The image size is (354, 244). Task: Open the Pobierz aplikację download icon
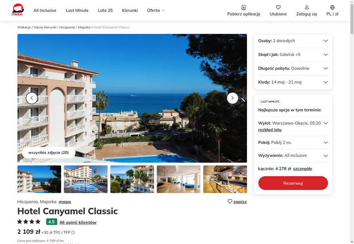point(244,8)
